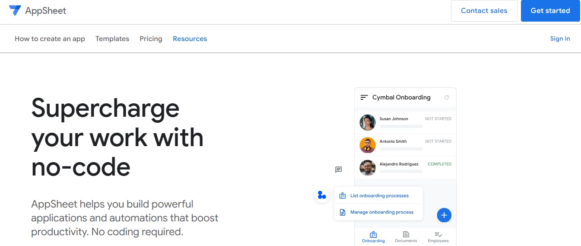Click the document icon beside Manage onboarding process
The width and height of the screenshot is (581, 246).
[343, 212]
